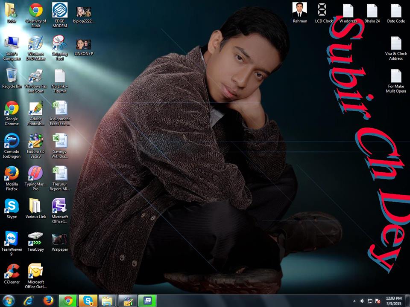Open the LINKON+P image file
Screen dimensions: 410x307
[84, 47]
